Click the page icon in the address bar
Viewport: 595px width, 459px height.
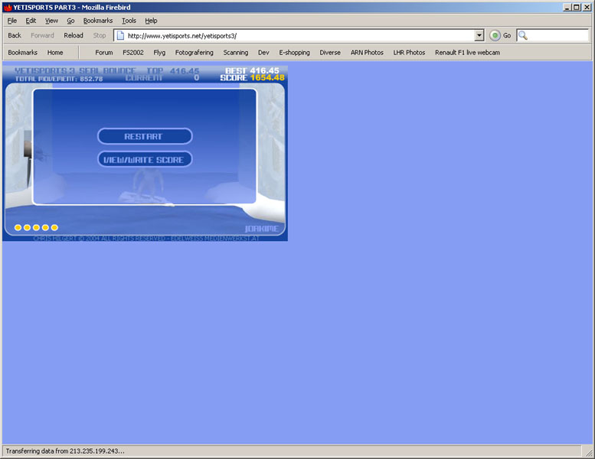(x=120, y=36)
